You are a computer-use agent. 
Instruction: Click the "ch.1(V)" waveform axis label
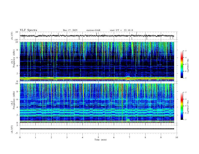tap(12, 36)
